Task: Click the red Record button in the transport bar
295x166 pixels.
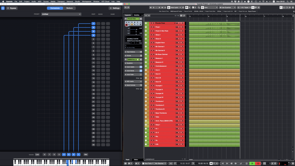Action: pyautogui.click(x=258, y=163)
